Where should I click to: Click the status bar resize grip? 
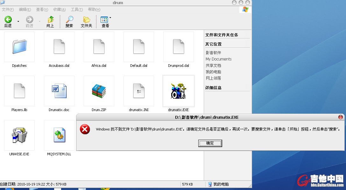[x=250, y=186]
